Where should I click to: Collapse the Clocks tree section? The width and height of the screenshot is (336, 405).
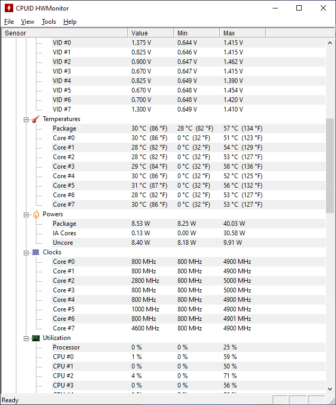(x=26, y=253)
